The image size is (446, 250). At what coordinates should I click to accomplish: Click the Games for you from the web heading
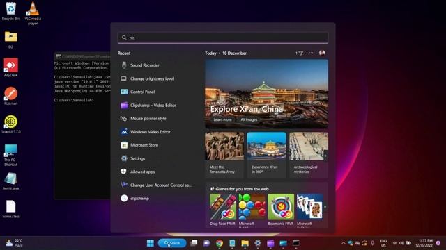click(x=242, y=189)
